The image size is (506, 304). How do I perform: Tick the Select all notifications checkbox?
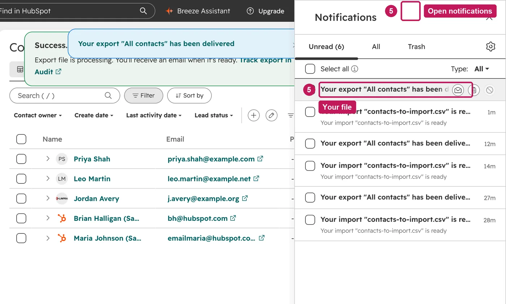click(310, 69)
